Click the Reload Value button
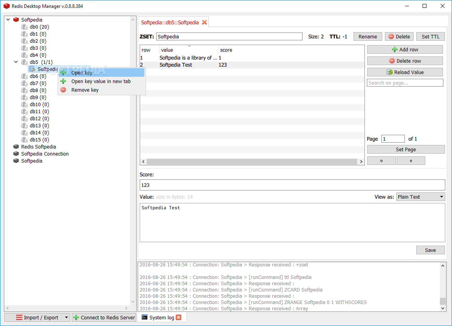452x326 pixels. click(405, 72)
